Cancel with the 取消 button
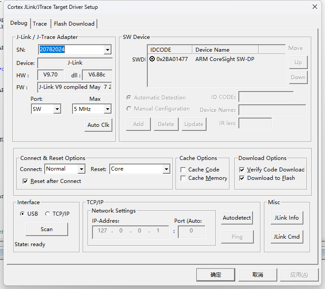This screenshot has width=325, height=289. (x=258, y=275)
